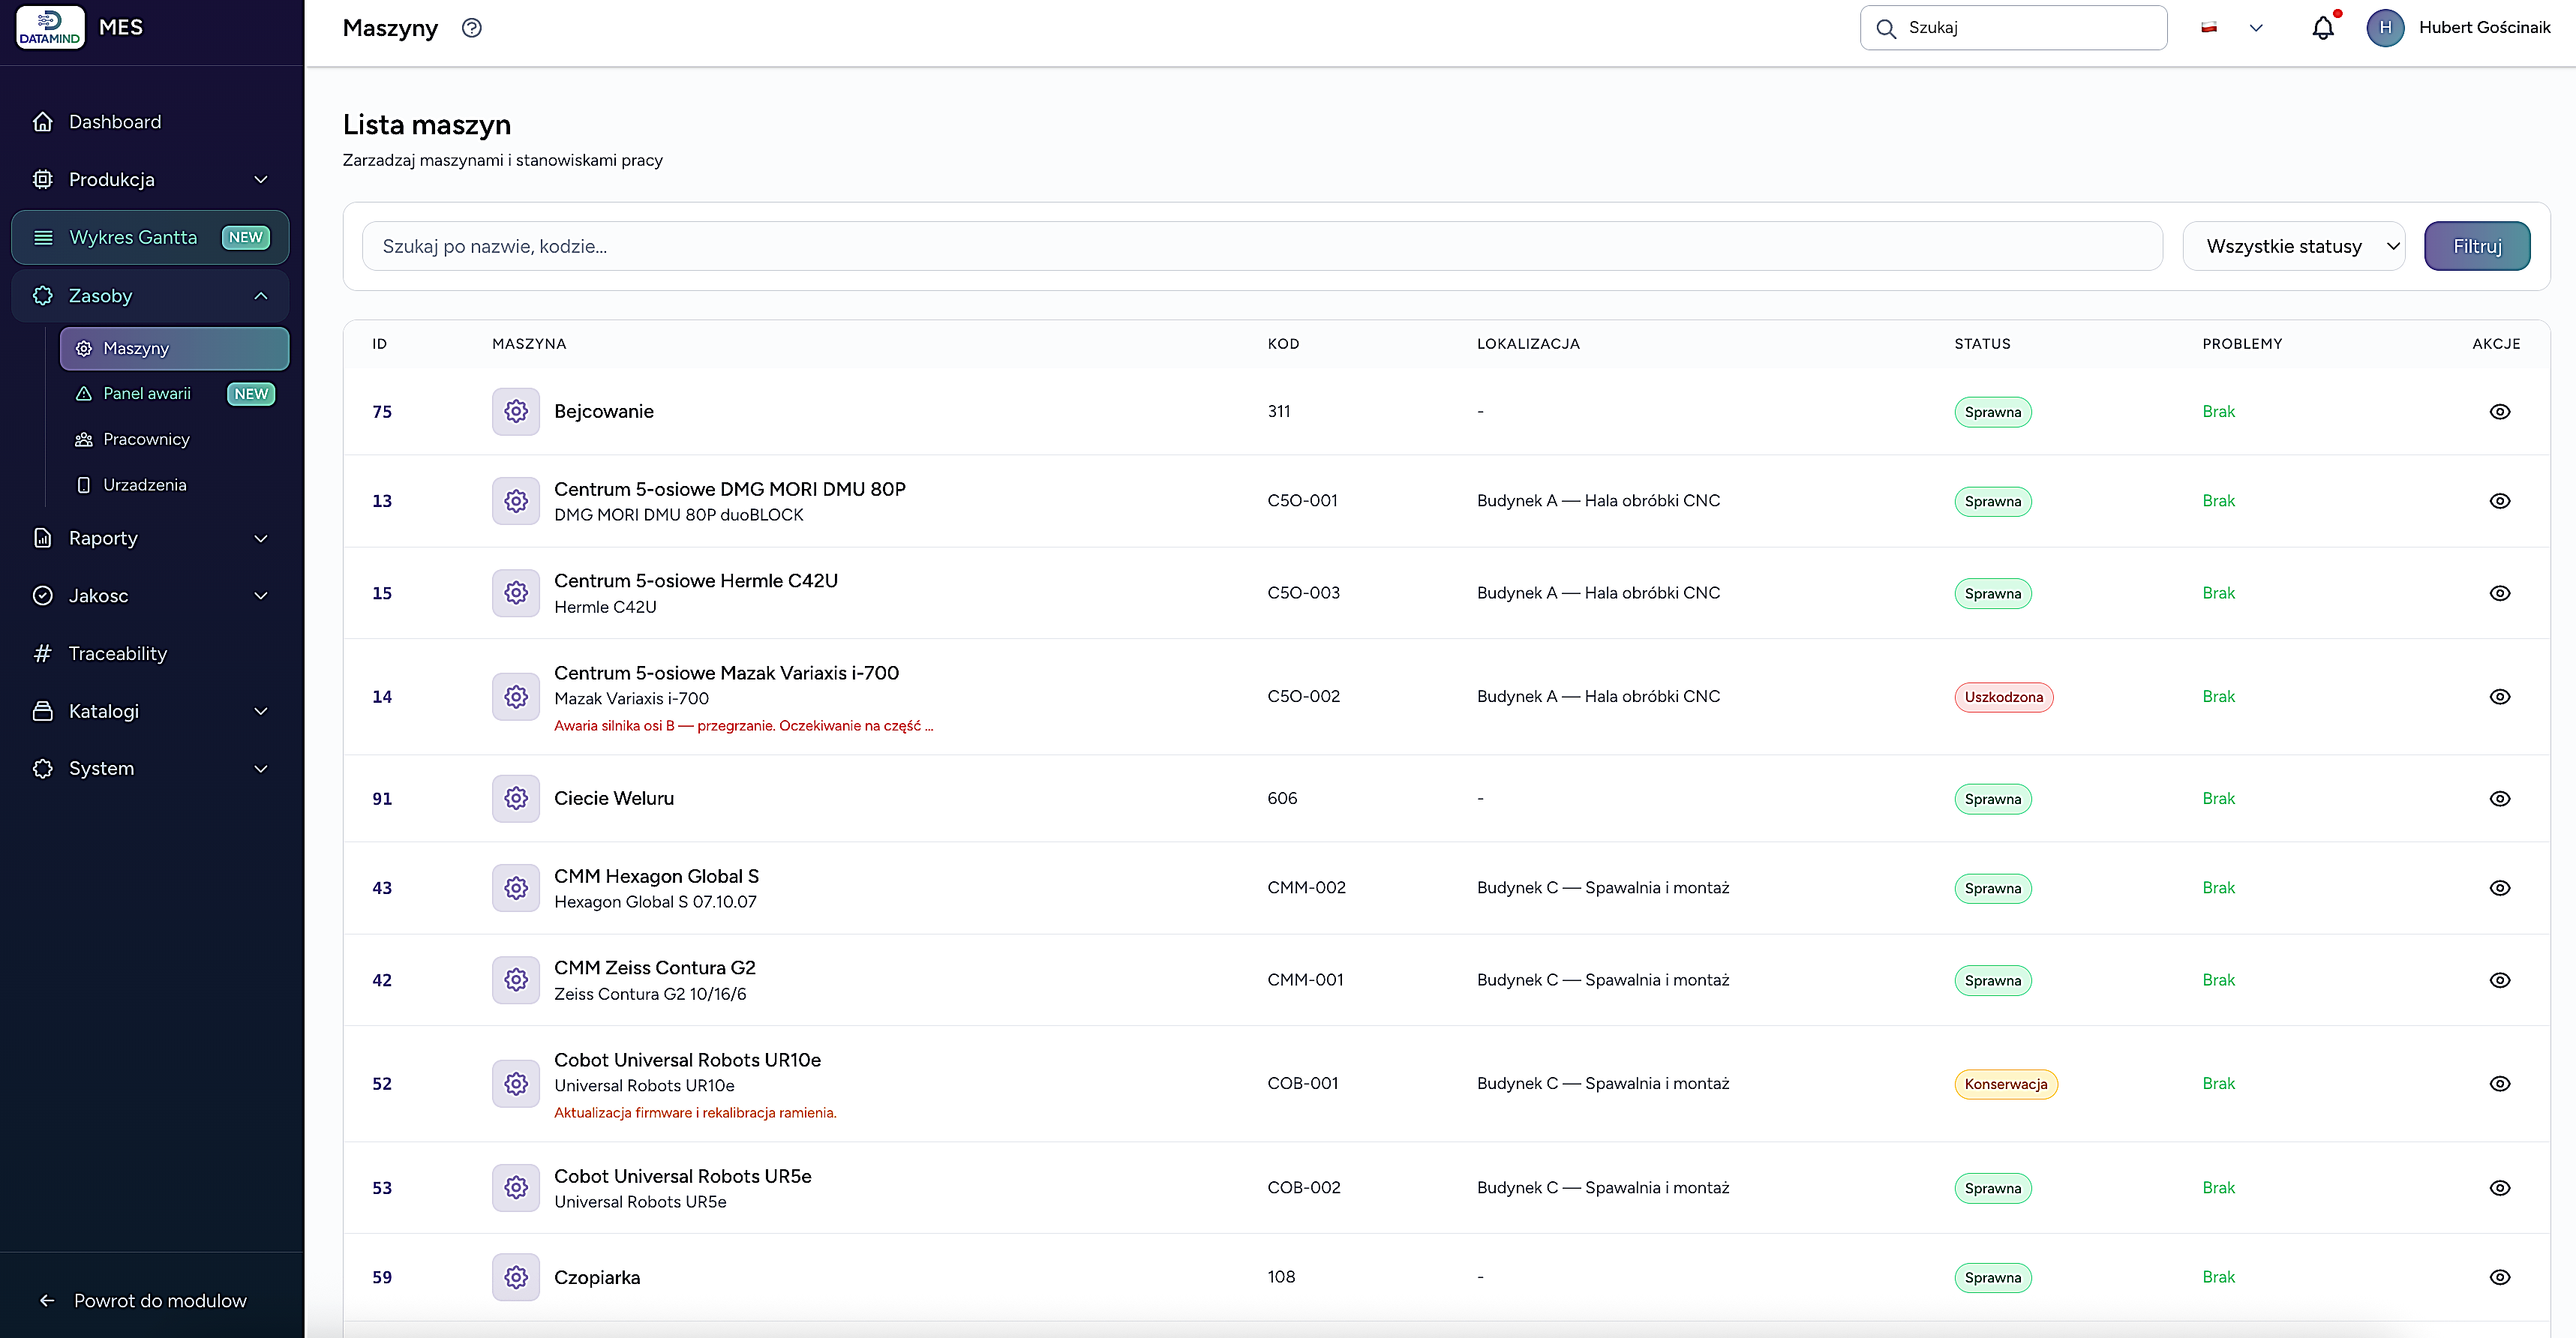
Task: View details eye icon for Bejcowanie
Action: (2500, 412)
